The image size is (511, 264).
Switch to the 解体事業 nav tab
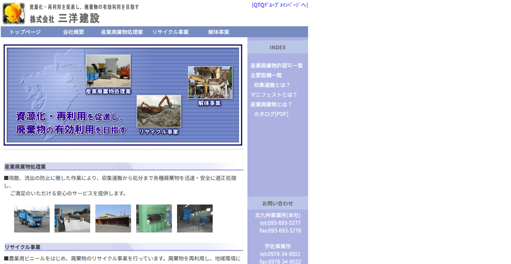[x=218, y=32]
